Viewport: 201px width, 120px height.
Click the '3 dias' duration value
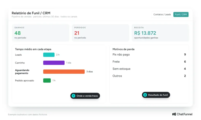90,72
